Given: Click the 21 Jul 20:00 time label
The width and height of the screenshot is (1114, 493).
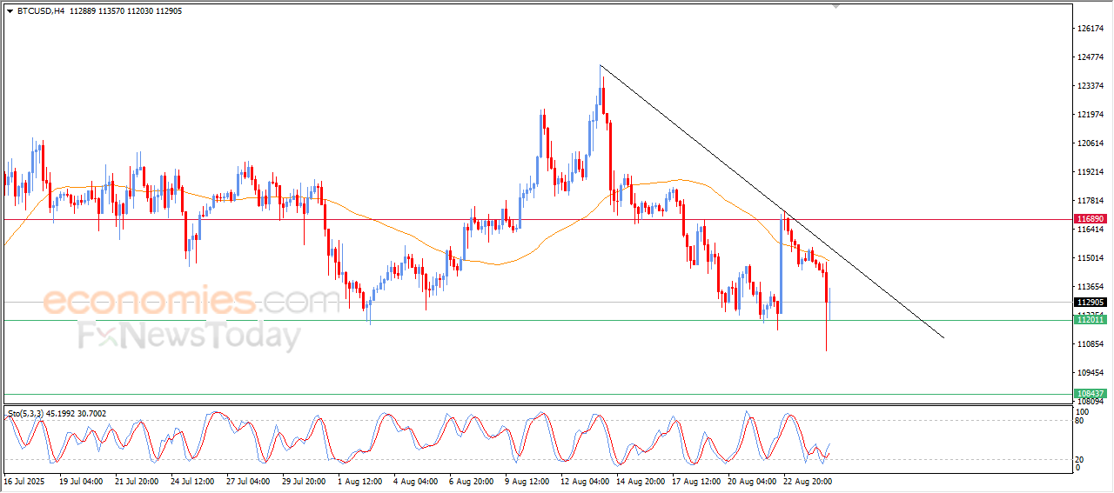Looking at the screenshot, I should coord(137,480).
